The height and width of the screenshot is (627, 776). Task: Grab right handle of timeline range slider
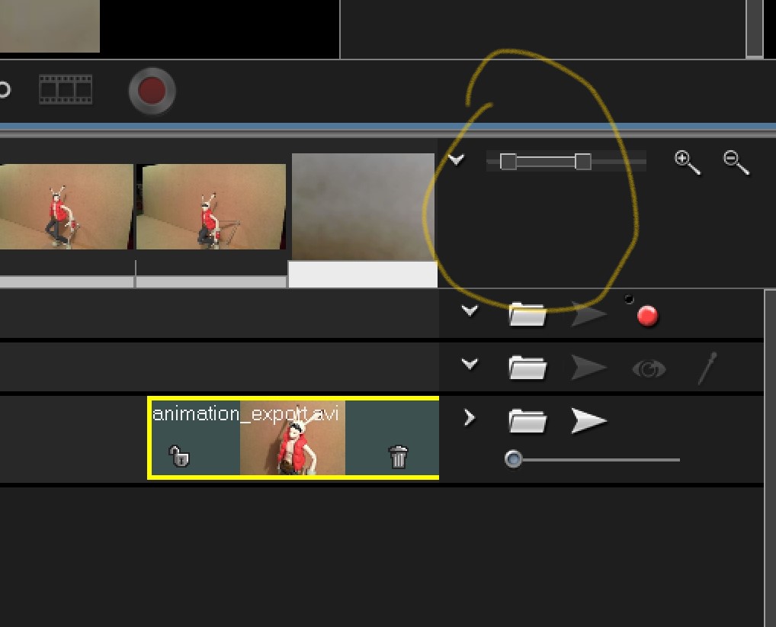coord(583,162)
